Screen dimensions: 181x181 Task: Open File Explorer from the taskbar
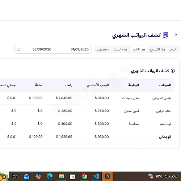click(x=61, y=176)
